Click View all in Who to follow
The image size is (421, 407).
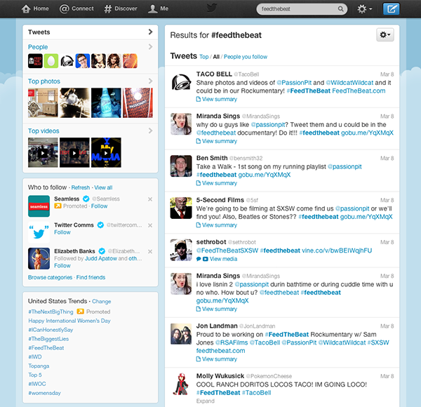(x=103, y=187)
